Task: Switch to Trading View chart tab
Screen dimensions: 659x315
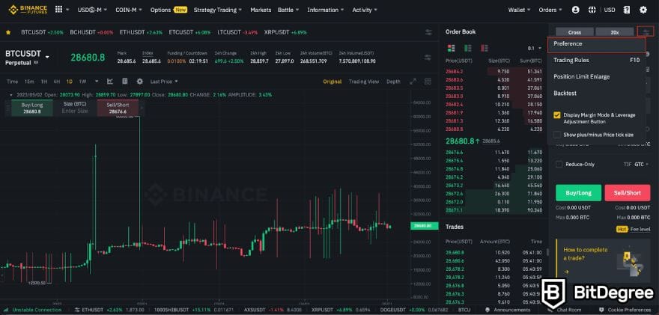Action: 363,82
